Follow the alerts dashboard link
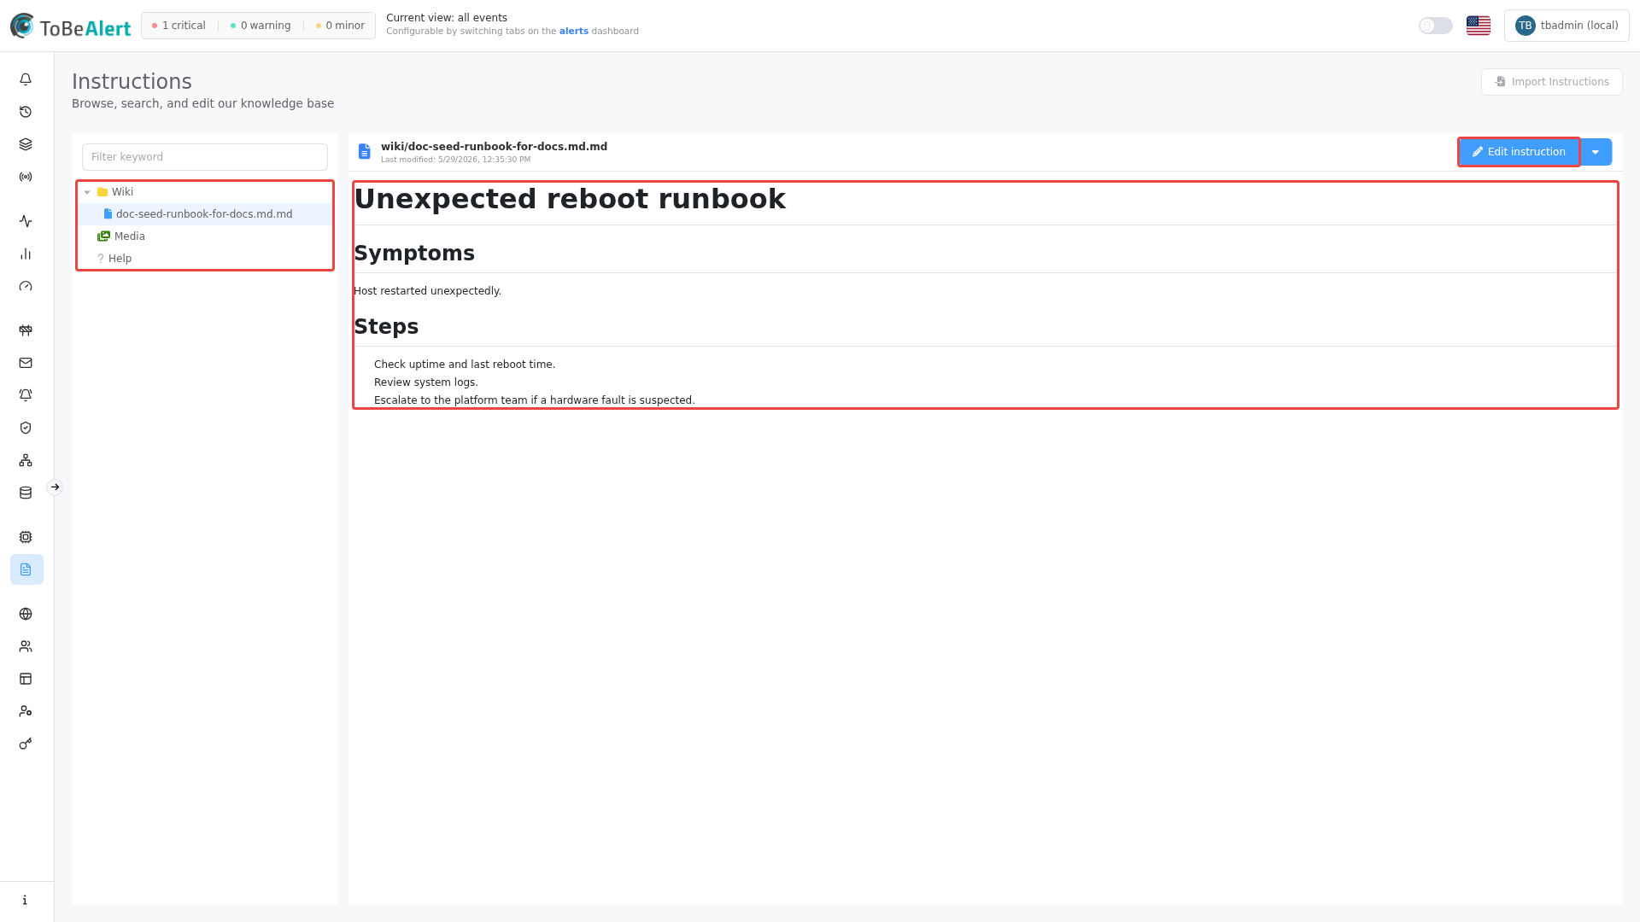This screenshot has width=1640, height=922. point(573,32)
